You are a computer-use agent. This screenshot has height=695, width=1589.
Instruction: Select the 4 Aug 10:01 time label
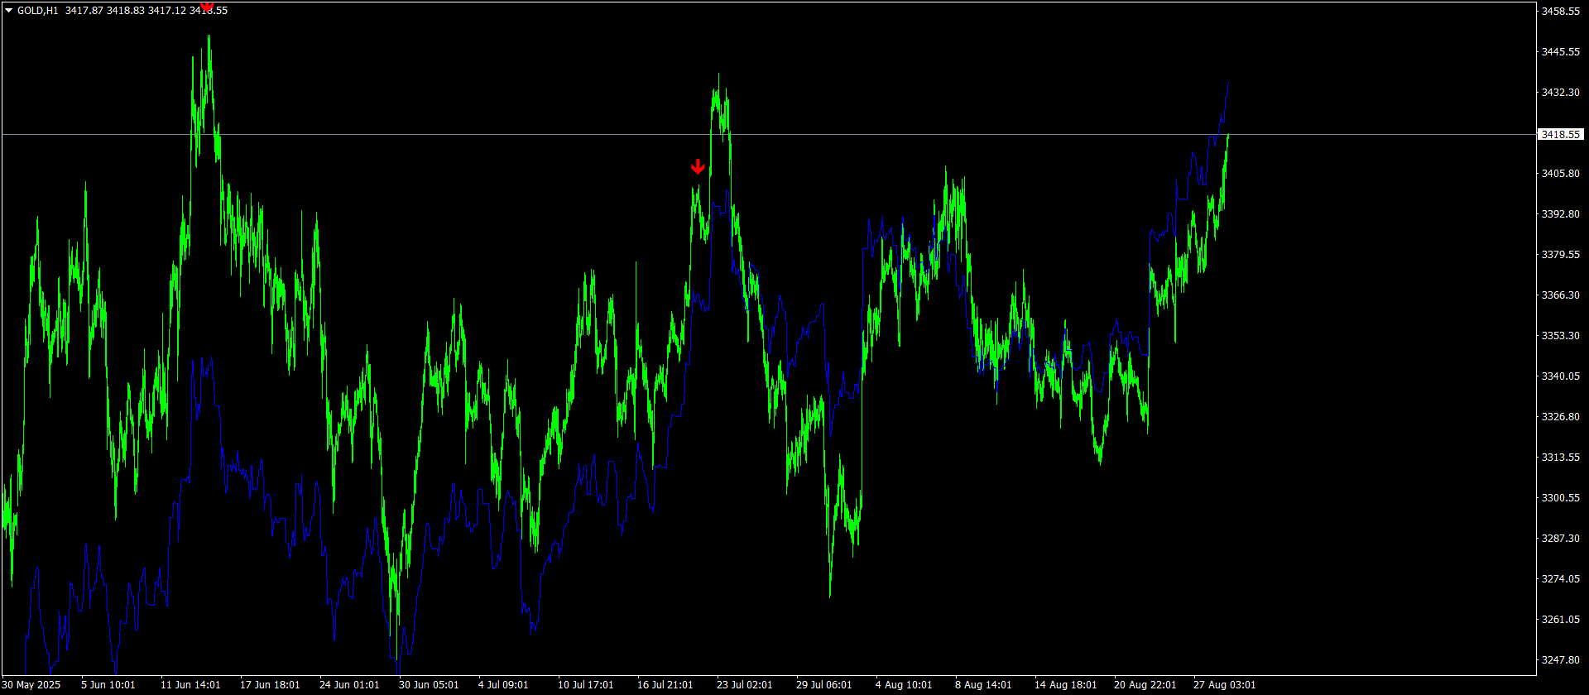[904, 685]
